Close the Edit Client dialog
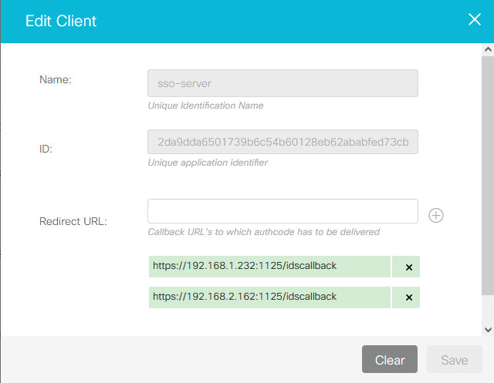 pos(474,20)
